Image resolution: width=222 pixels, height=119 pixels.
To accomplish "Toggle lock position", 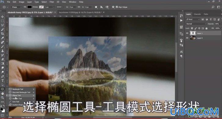I will coord(199,28).
